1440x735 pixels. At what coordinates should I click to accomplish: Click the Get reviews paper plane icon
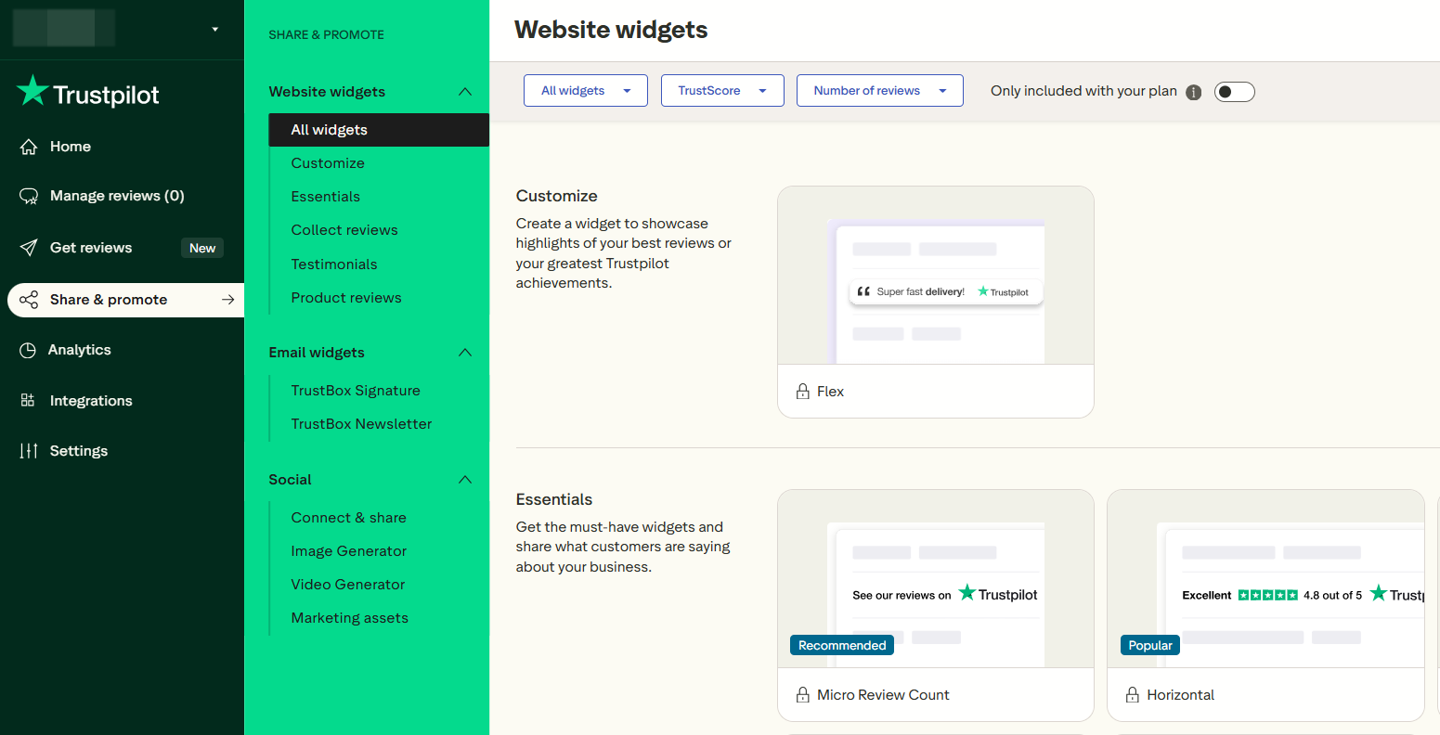pyautogui.click(x=29, y=248)
